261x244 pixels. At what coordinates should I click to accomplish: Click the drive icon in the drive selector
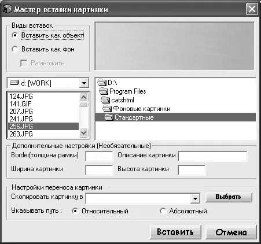click(14, 83)
